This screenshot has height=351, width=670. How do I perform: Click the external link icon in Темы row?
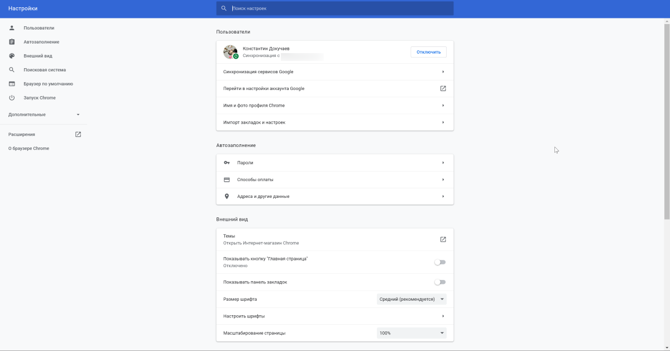click(443, 239)
